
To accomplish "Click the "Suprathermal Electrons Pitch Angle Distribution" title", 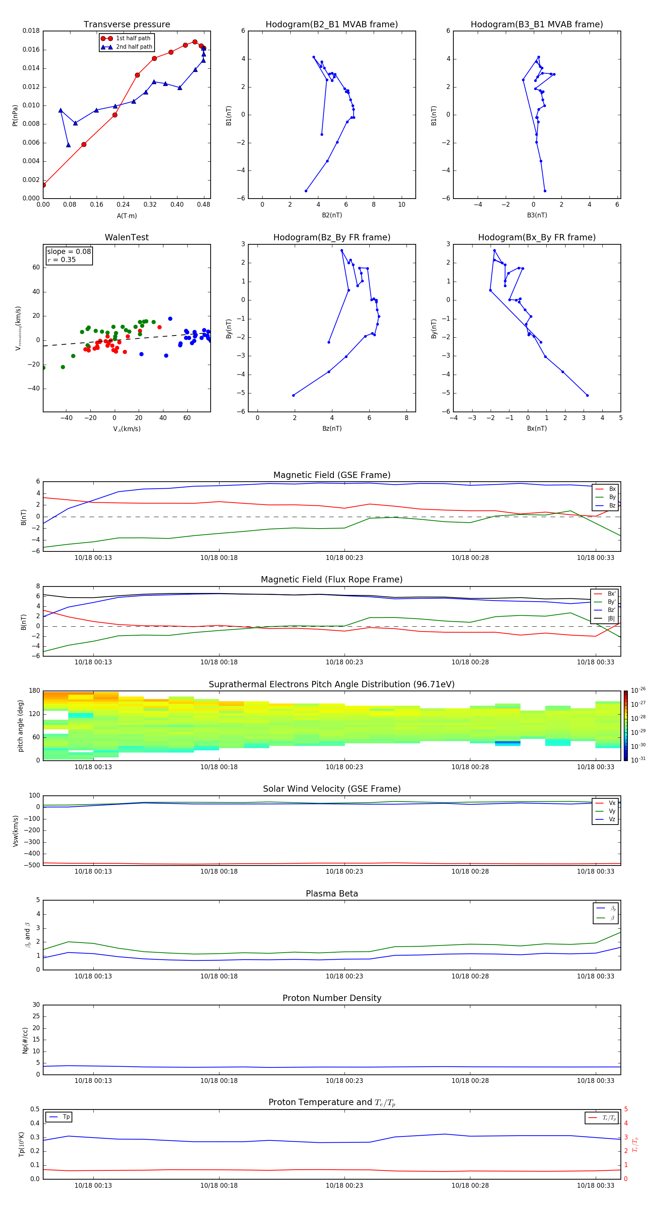I will point(332,684).
